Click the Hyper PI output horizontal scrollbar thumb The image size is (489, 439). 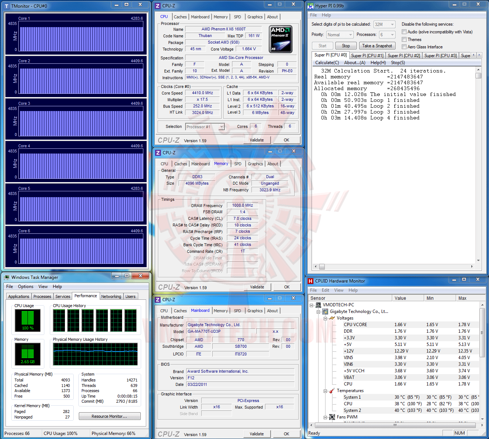point(322,267)
